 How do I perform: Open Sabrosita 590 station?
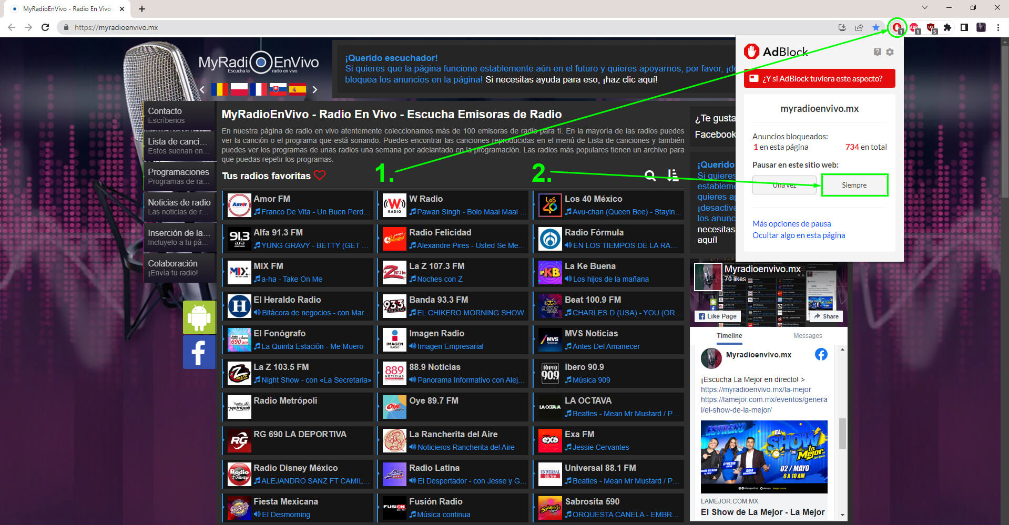[609, 508]
